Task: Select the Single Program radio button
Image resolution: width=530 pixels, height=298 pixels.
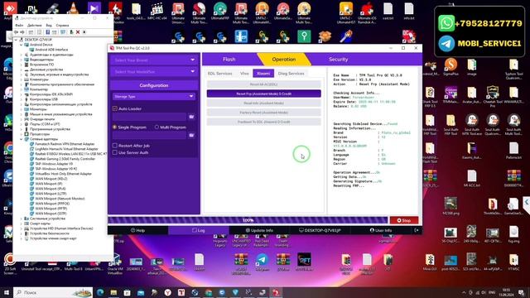Action: (x=114, y=127)
